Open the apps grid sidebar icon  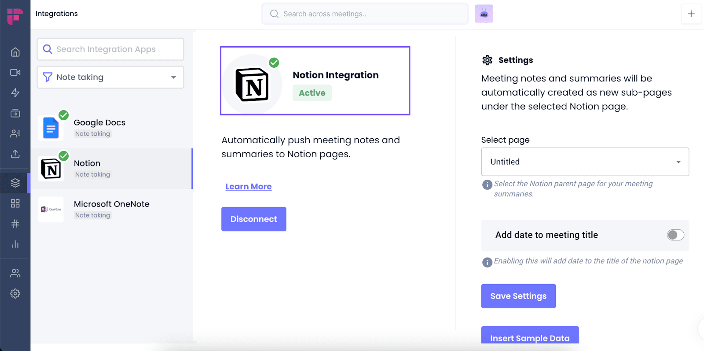pos(15,203)
